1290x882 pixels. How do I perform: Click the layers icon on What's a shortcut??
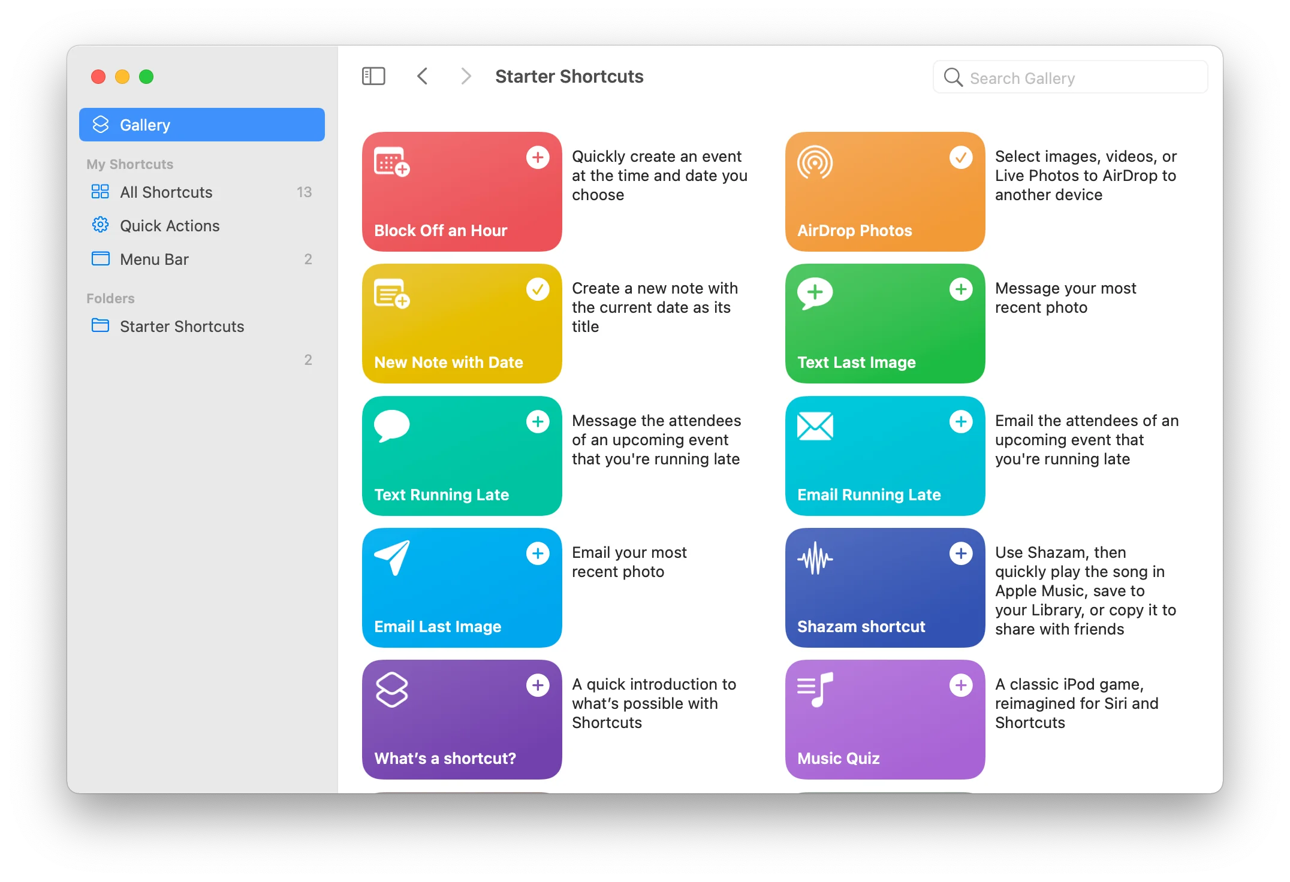[391, 690]
